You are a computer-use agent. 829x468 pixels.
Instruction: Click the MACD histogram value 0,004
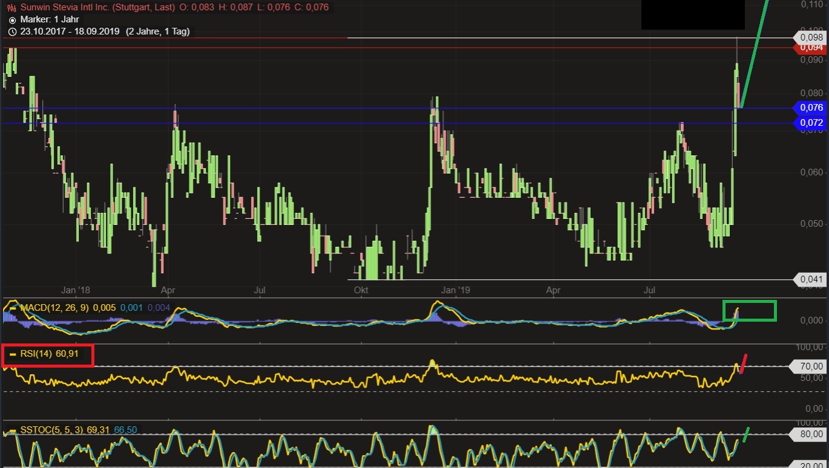159,308
